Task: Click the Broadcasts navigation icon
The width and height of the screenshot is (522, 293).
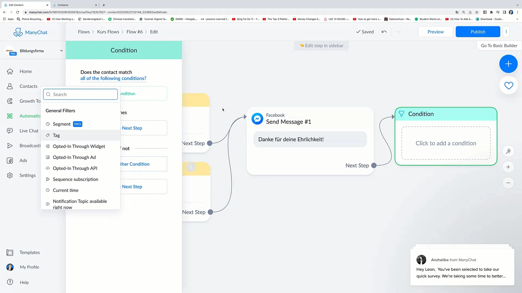Action: click(x=10, y=146)
